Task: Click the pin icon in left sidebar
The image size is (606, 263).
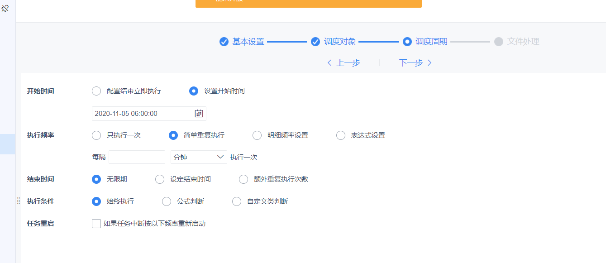Action: [5, 8]
